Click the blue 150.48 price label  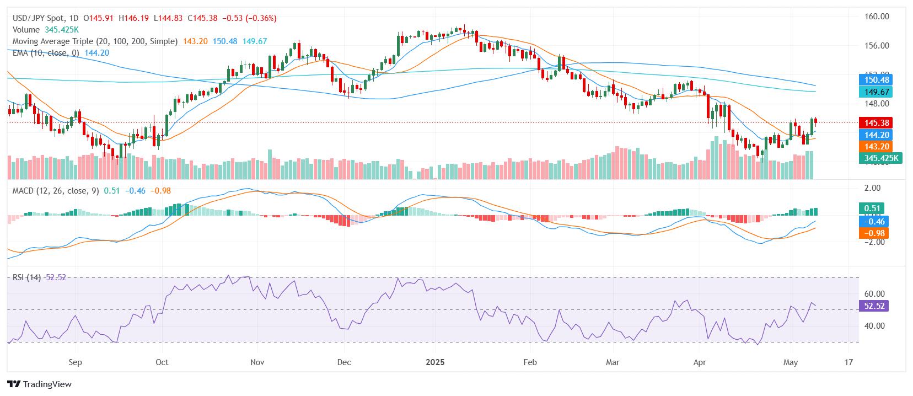pyautogui.click(x=876, y=80)
